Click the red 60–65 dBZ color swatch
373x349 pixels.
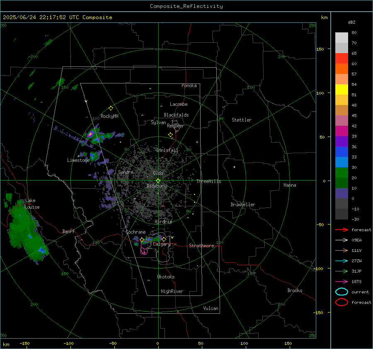(x=342, y=59)
